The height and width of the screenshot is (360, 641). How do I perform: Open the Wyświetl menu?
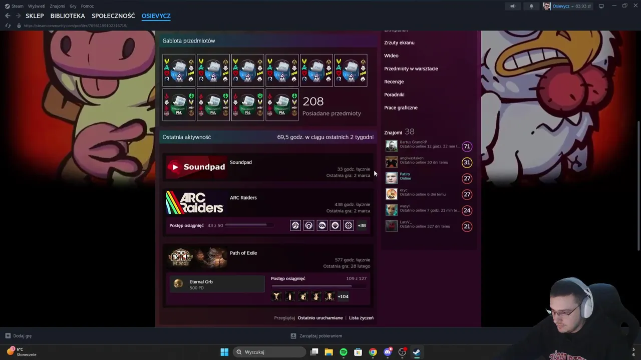(x=37, y=6)
